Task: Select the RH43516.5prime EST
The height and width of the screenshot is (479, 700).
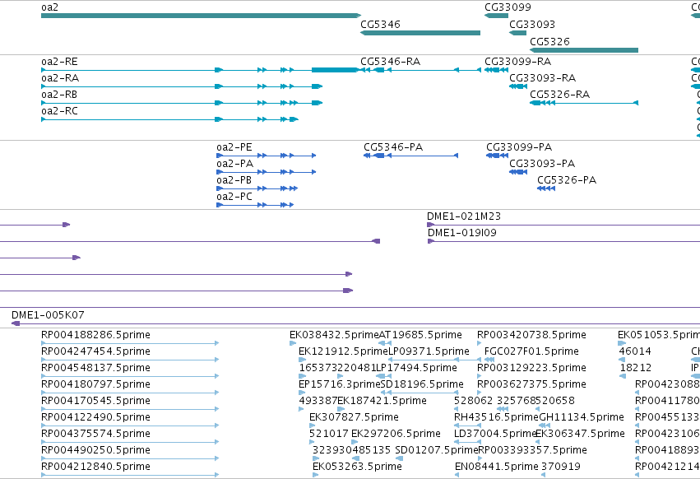Action: [x=467, y=426]
